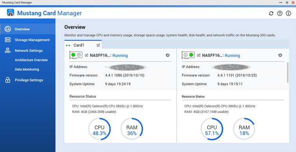
Task: Click the power button of the first node
Action: (x=168, y=55)
